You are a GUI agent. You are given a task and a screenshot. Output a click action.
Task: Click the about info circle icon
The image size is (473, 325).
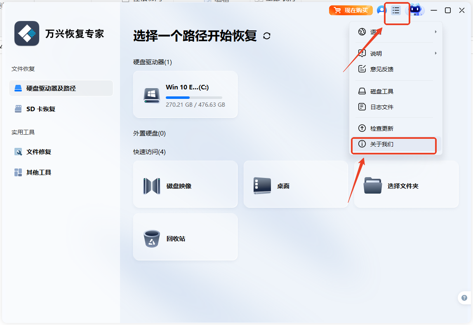362,144
